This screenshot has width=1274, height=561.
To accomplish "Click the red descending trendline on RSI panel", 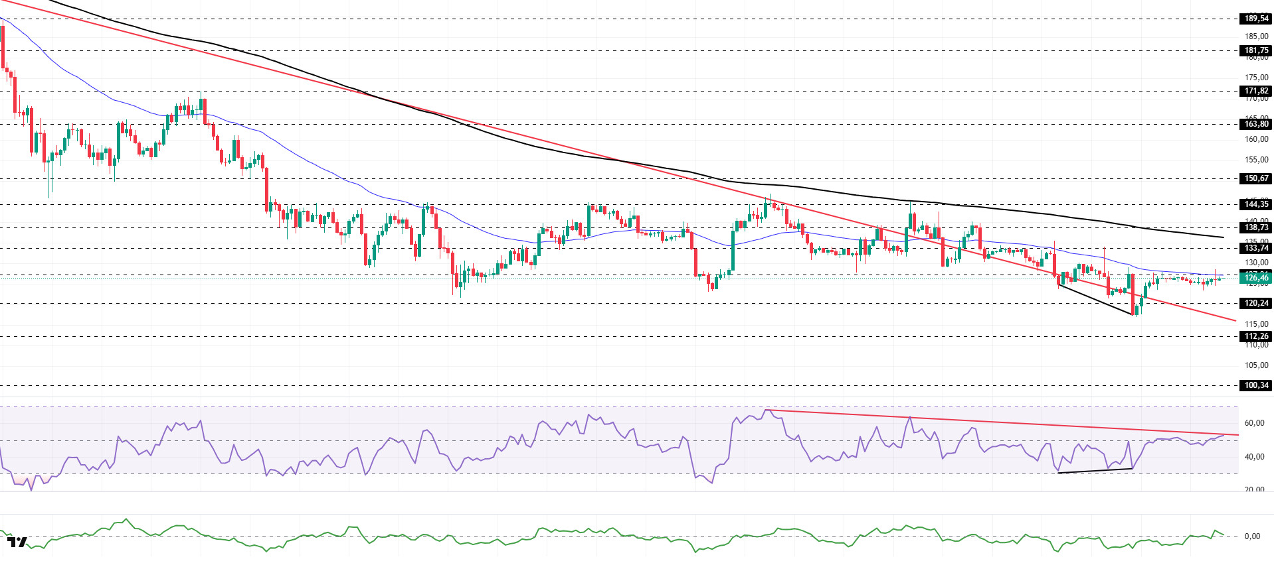I will (x=996, y=422).
